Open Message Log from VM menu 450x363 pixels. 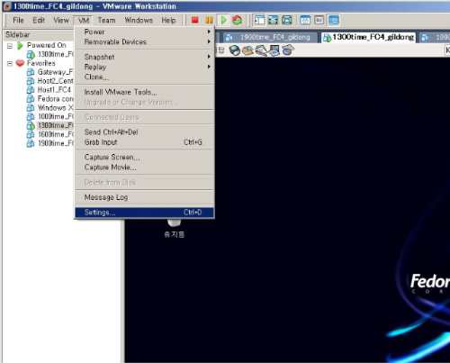pyautogui.click(x=144, y=197)
